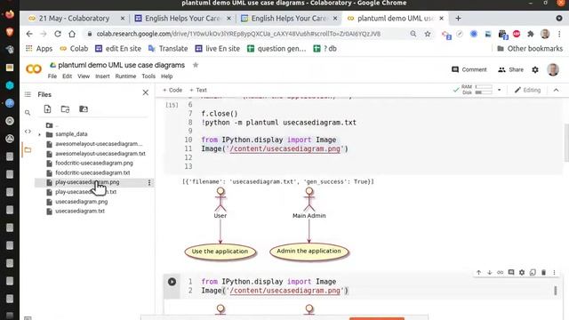Click the upload file icon in Files
This screenshot has height=320, width=569.
[47, 108]
